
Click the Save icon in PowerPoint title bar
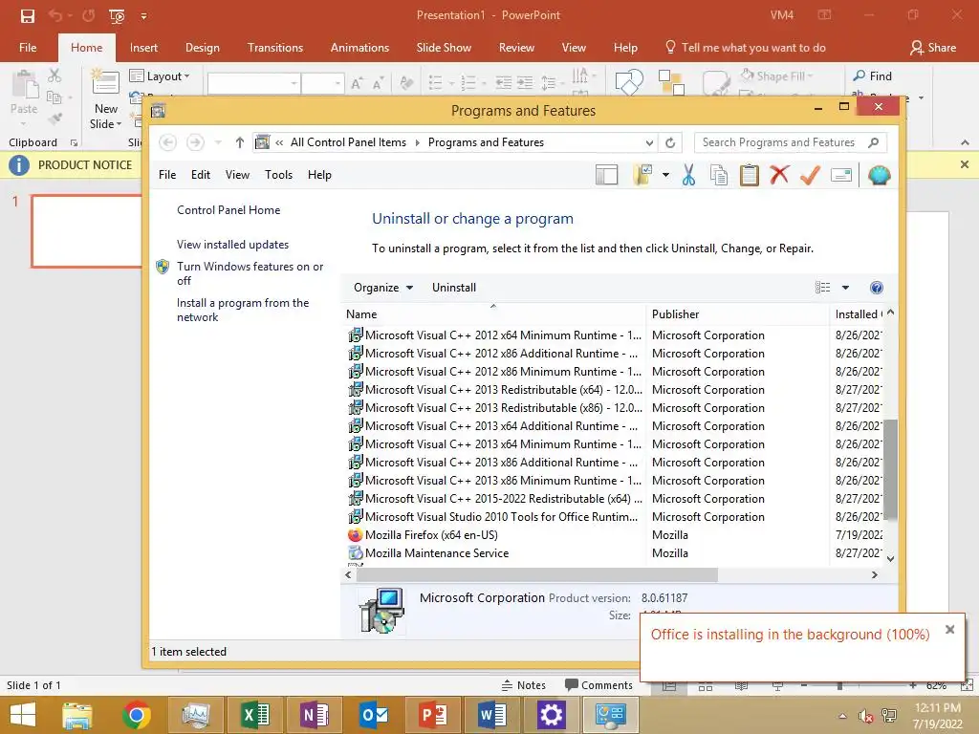tap(28, 15)
